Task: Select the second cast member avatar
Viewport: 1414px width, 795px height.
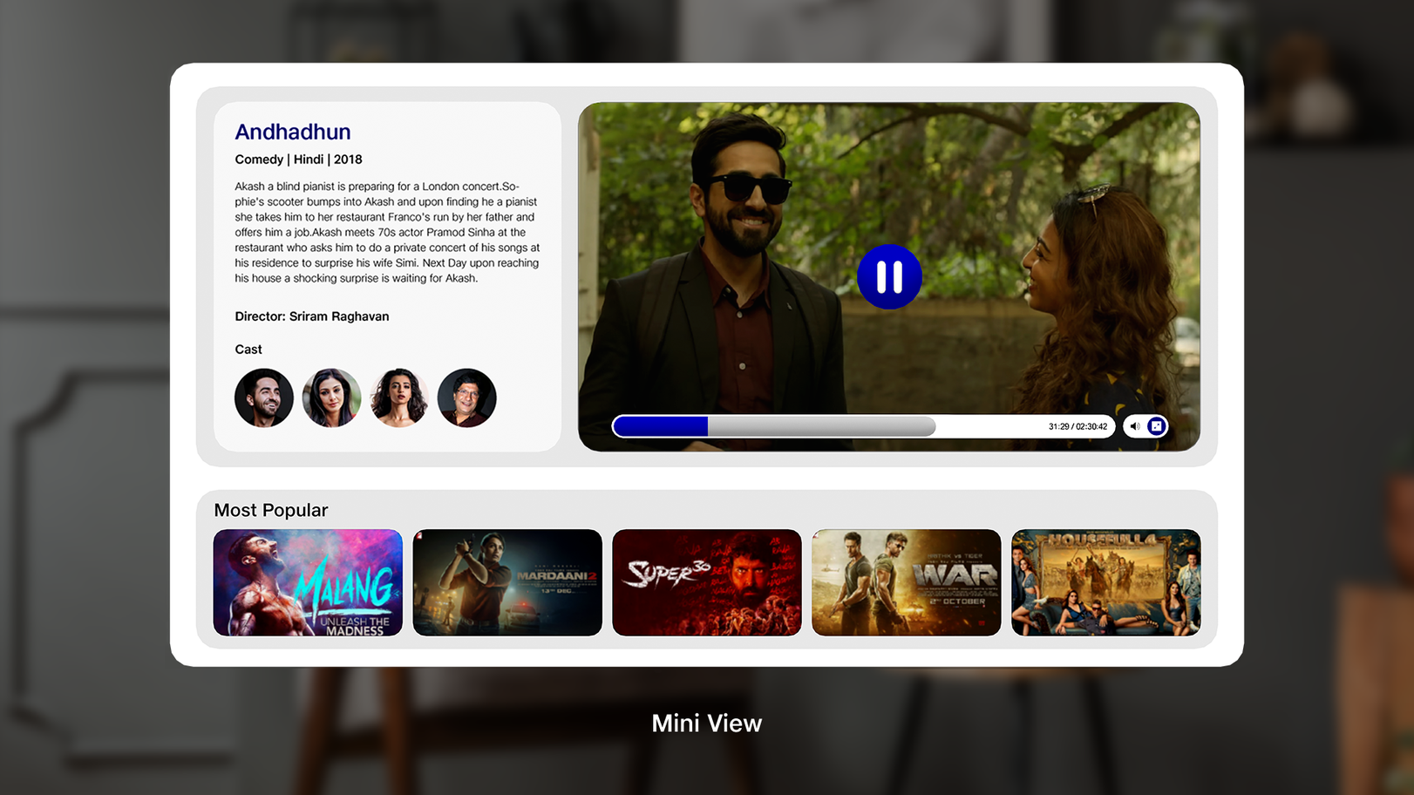Action: point(331,397)
